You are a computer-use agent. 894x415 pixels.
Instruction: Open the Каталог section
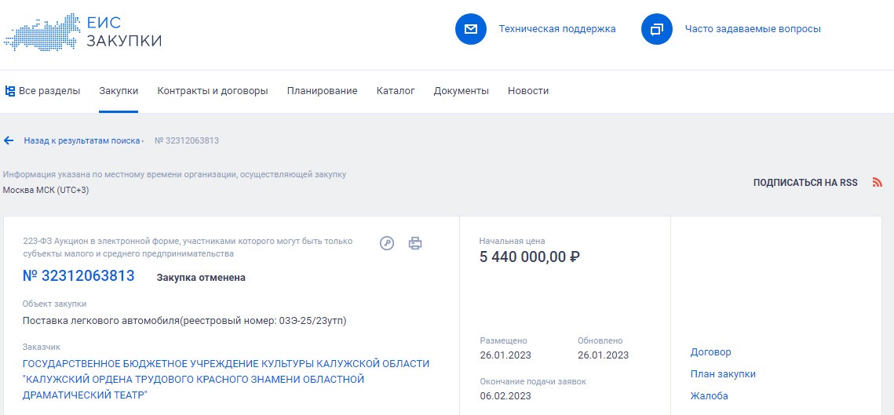(x=396, y=91)
